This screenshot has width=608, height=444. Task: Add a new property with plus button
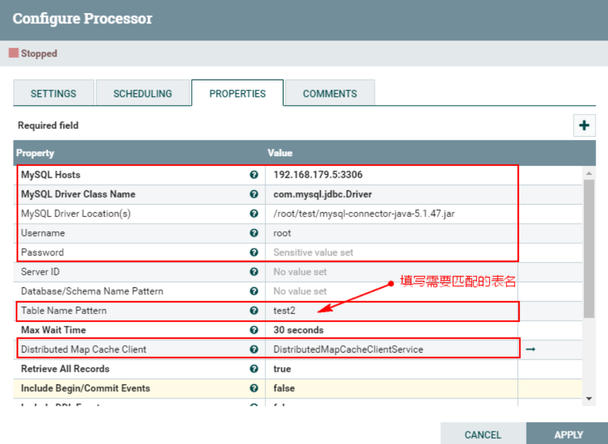584,126
